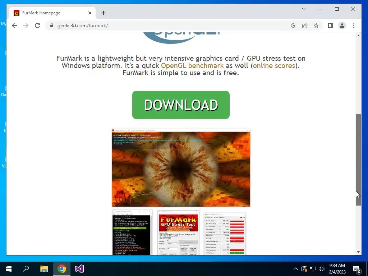Open the large FurMark donut screenshot
The height and width of the screenshot is (276, 368).
click(x=181, y=168)
